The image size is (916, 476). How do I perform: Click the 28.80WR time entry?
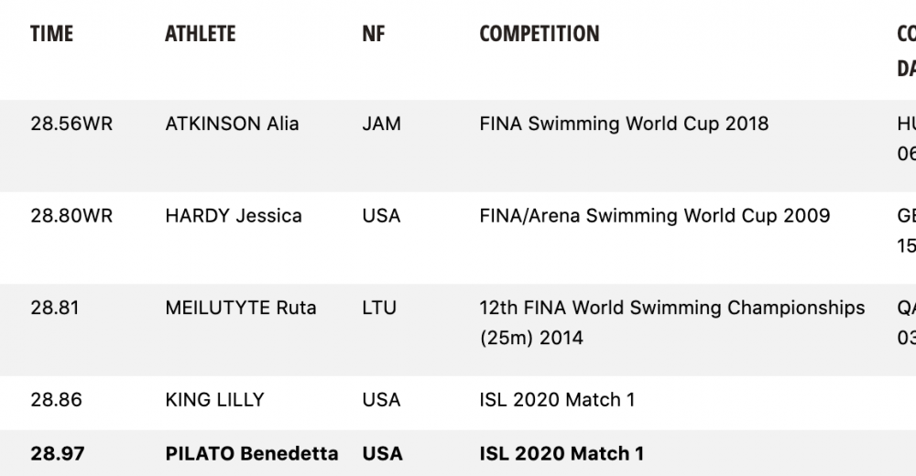point(71,216)
